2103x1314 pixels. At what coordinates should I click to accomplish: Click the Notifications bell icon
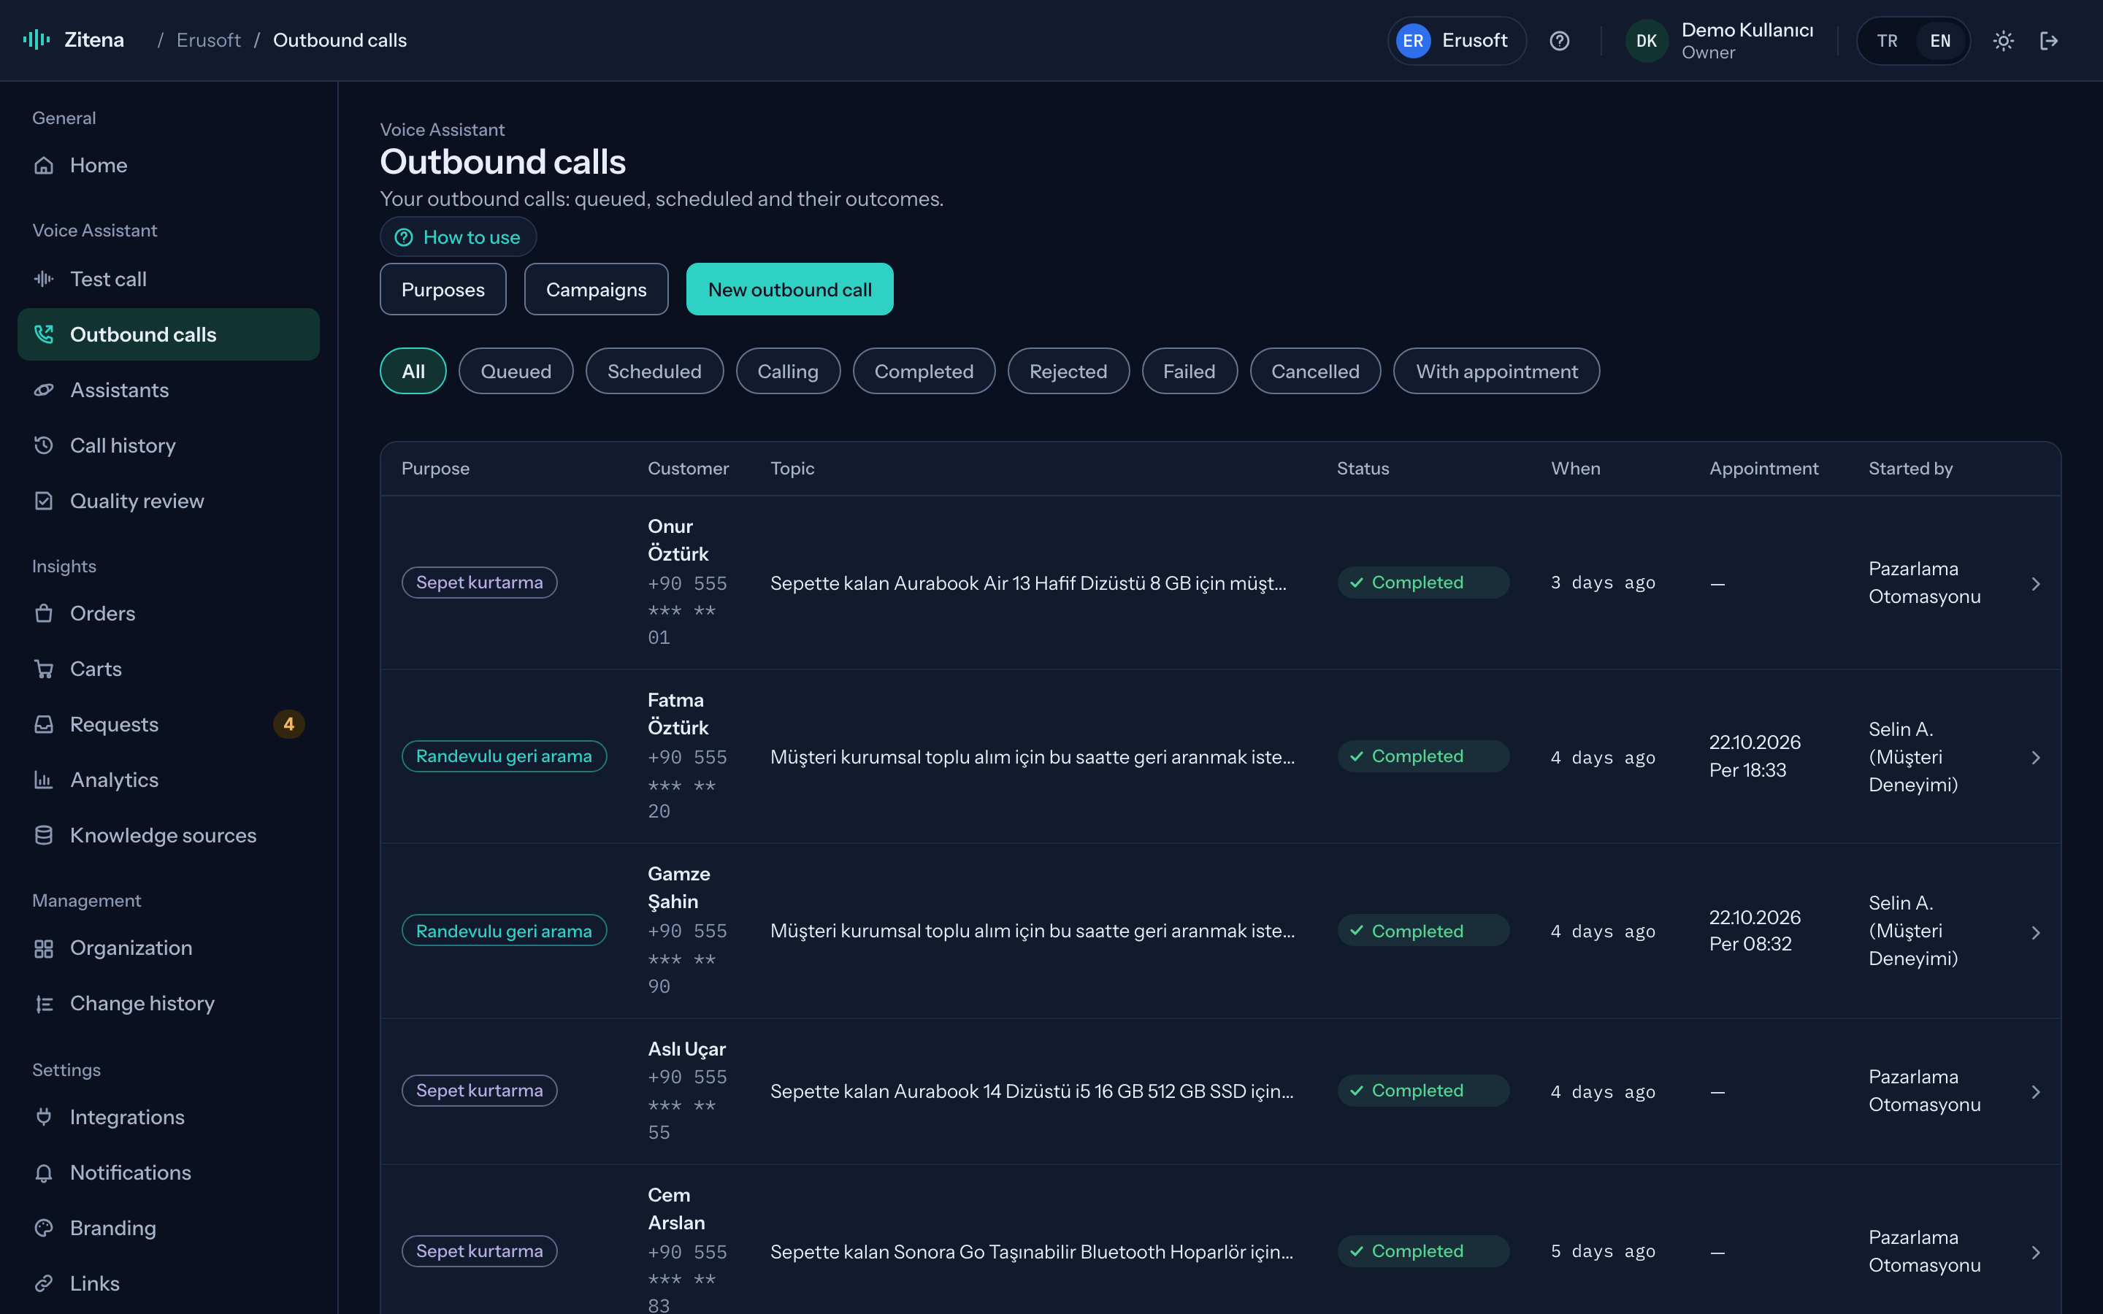[44, 1173]
